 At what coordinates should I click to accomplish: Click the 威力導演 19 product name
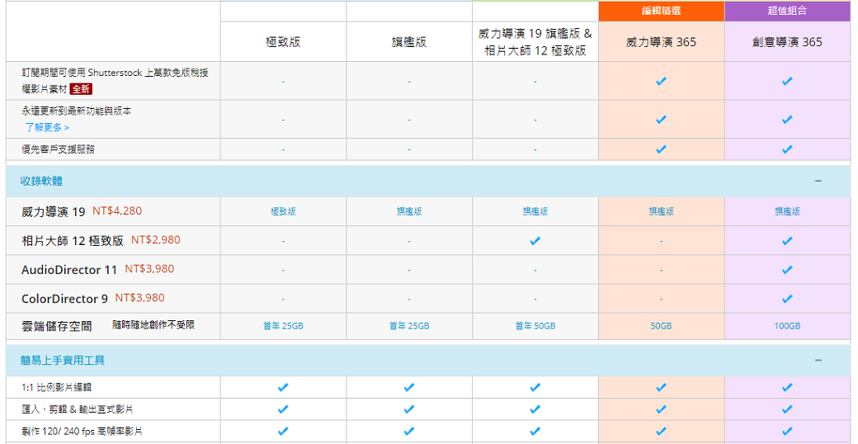point(54,211)
